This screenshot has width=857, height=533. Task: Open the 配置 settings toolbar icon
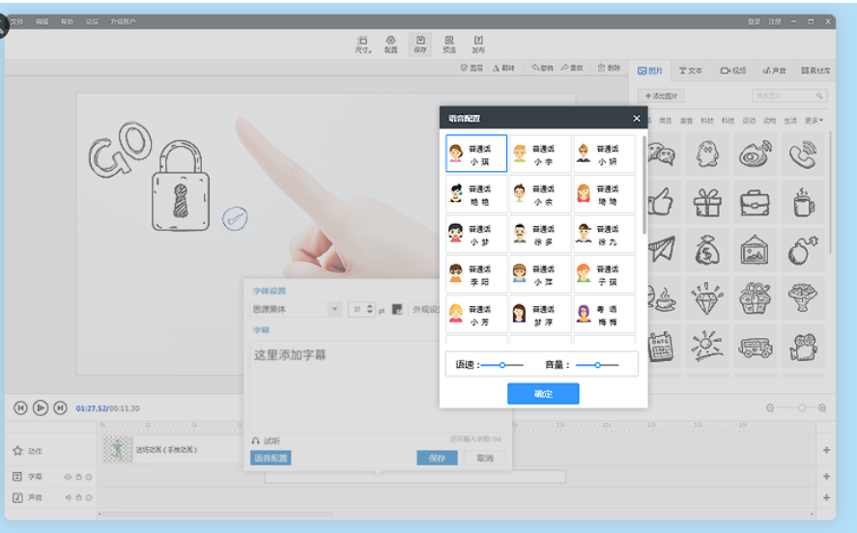[390, 44]
